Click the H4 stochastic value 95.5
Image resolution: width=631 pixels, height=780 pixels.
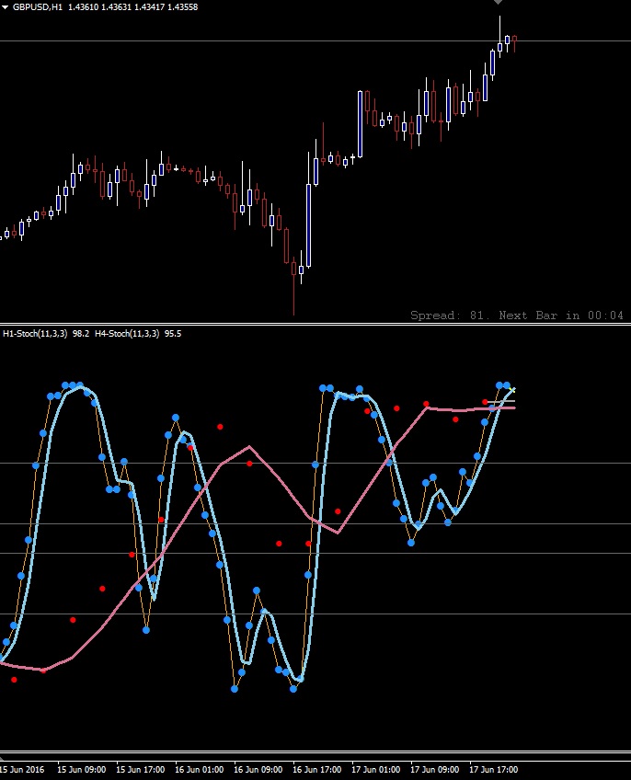pyautogui.click(x=173, y=333)
